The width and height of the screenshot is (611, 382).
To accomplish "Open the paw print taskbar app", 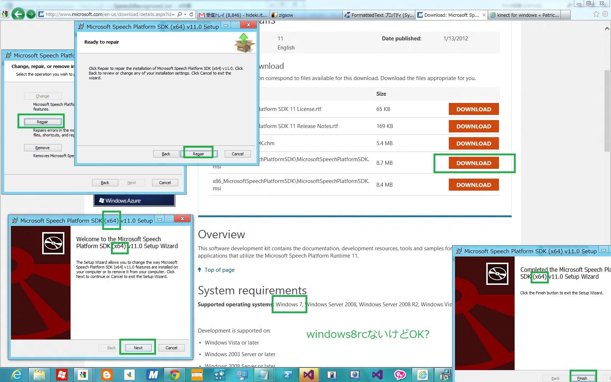I will 219,375.
